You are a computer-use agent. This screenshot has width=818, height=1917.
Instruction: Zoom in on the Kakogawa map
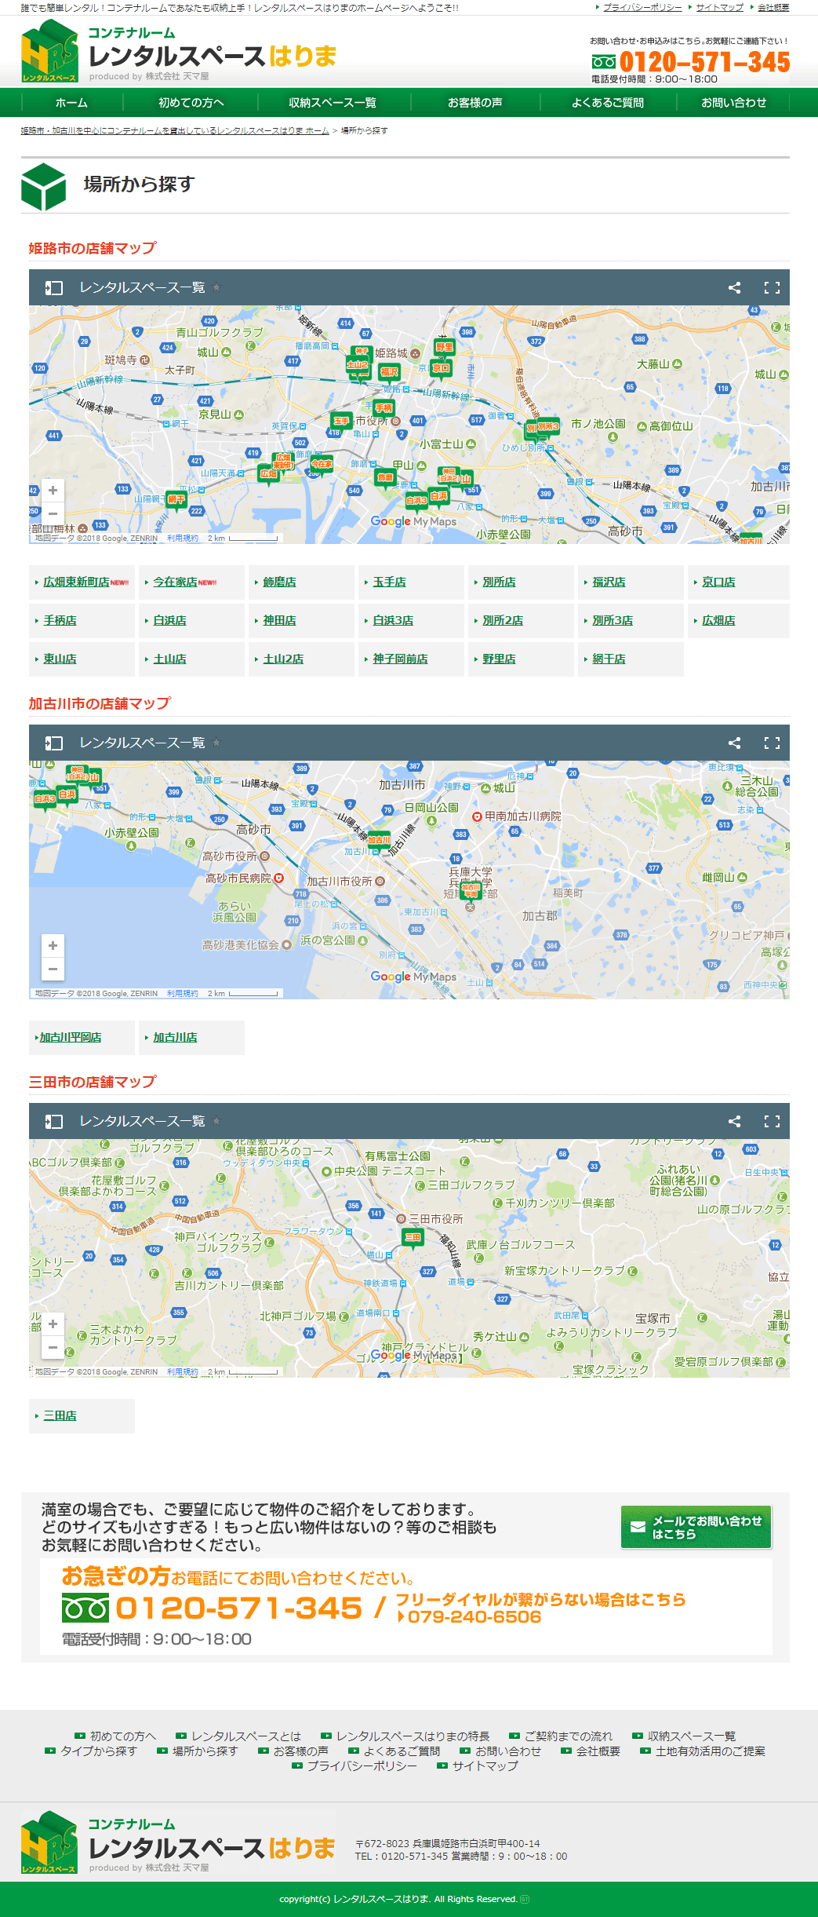(x=53, y=946)
